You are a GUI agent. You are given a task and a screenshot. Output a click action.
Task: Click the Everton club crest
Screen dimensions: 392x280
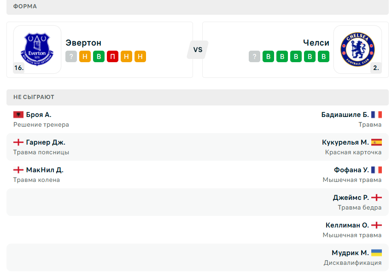pos(37,49)
